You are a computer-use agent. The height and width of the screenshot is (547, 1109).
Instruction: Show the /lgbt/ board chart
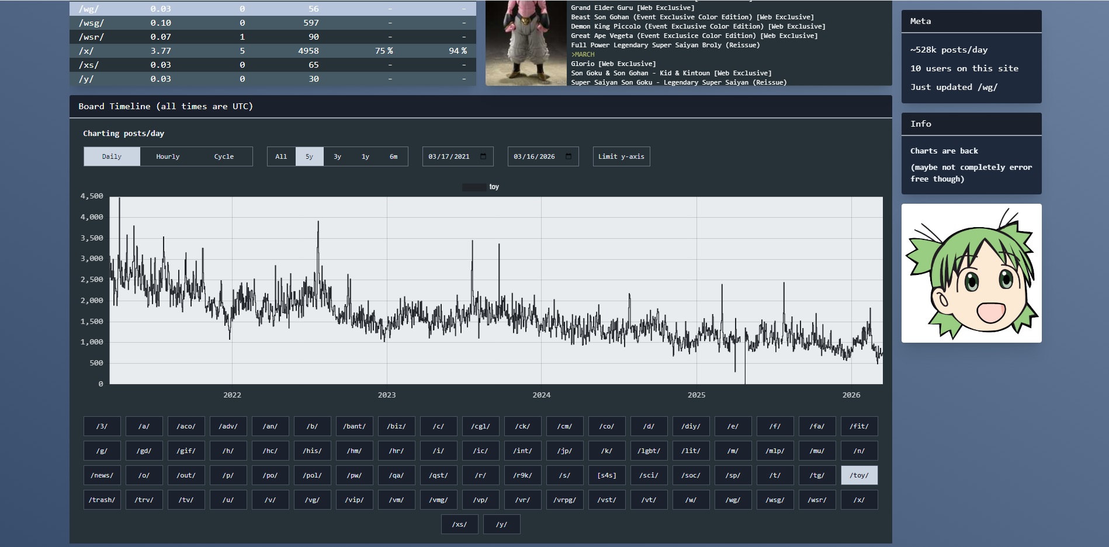649,451
